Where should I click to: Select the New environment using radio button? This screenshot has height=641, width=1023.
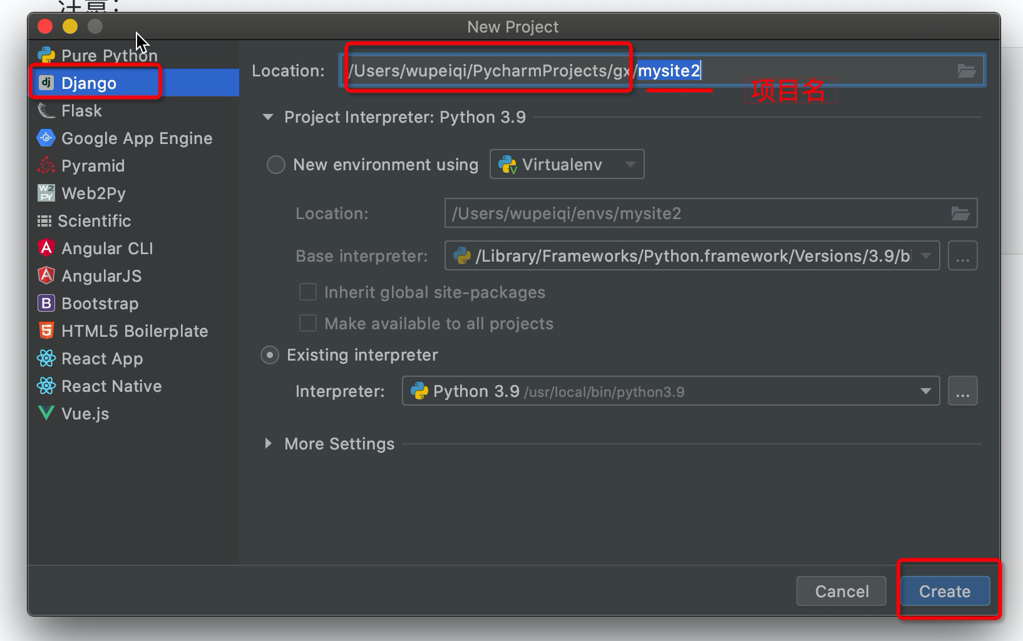click(x=275, y=164)
